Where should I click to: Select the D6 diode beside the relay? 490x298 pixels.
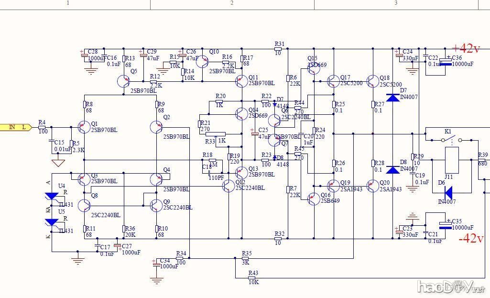pos(448,192)
